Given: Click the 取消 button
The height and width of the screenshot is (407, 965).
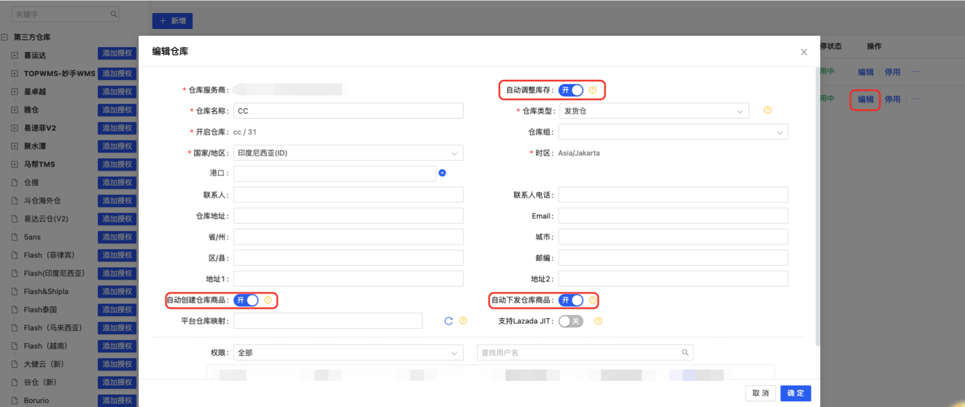Looking at the screenshot, I should point(760,393).
